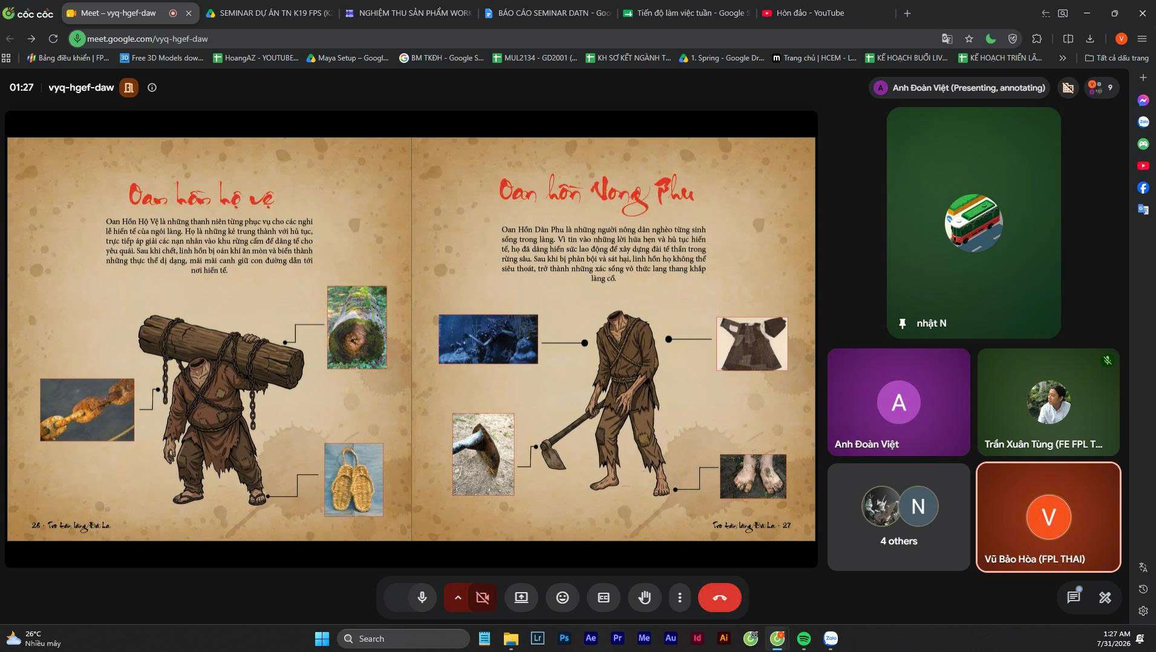Open more options three-dot menu
1156x652 pixels.
click(679, 598)
